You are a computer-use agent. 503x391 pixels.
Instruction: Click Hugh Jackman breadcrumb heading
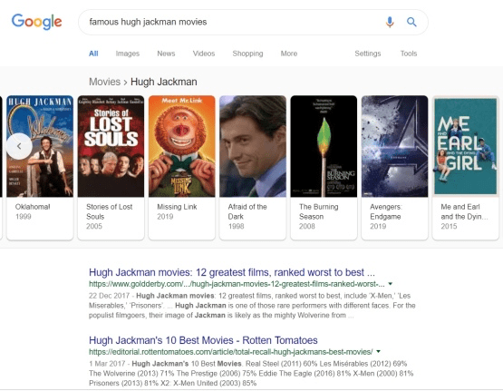(164, 82)
